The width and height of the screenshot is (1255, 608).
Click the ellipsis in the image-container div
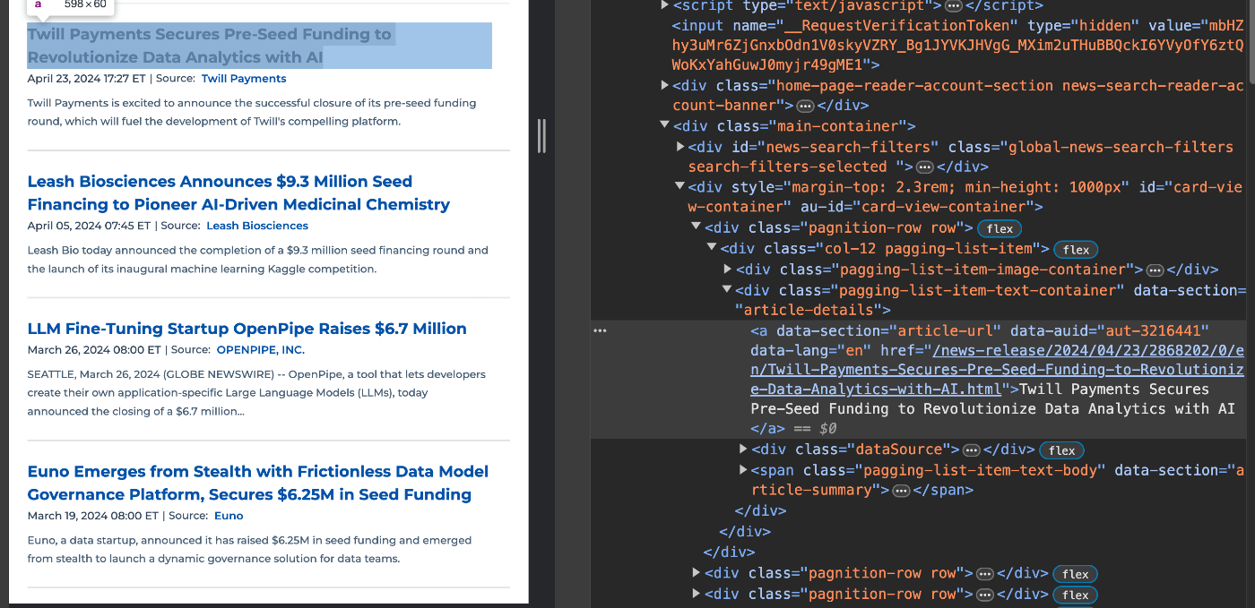[1155, 270]
